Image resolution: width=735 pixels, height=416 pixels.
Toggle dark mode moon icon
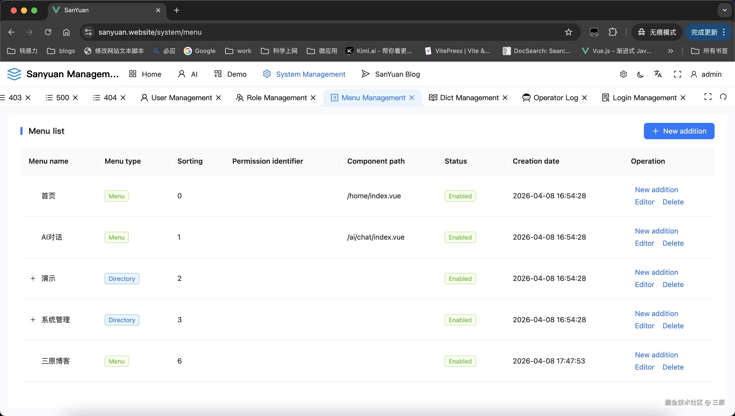(640, 74)
